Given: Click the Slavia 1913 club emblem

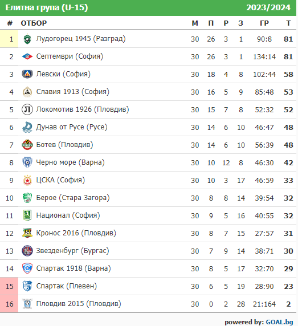Looking at the screenshot, I should pos(27,92).
